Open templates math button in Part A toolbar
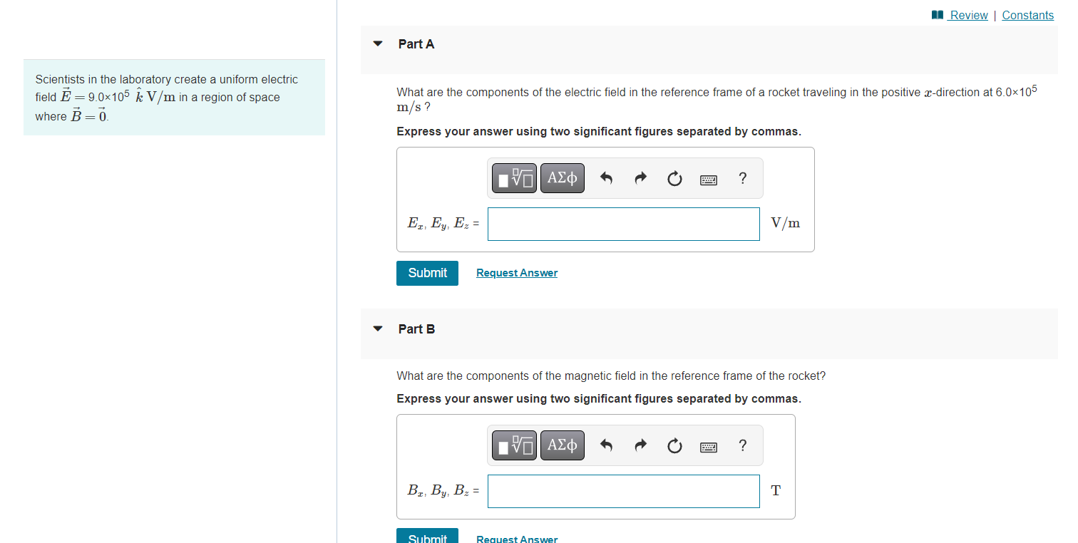The height and width of the screenshot is (543, 1078). [513, 178]
